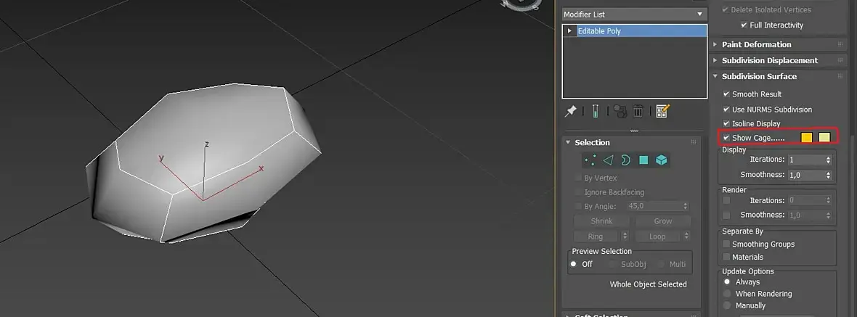The height and width of the screenshot is (317, 857).
Task: Remove modifier with trash can icon
Action: pos(638,111)
